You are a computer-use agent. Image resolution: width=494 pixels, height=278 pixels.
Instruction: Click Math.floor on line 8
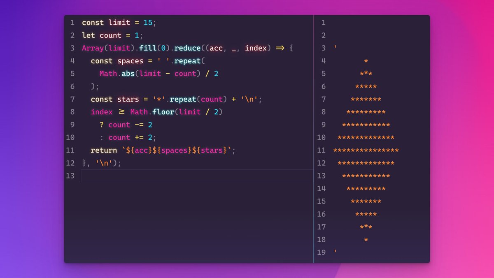[x=152, y=112]
